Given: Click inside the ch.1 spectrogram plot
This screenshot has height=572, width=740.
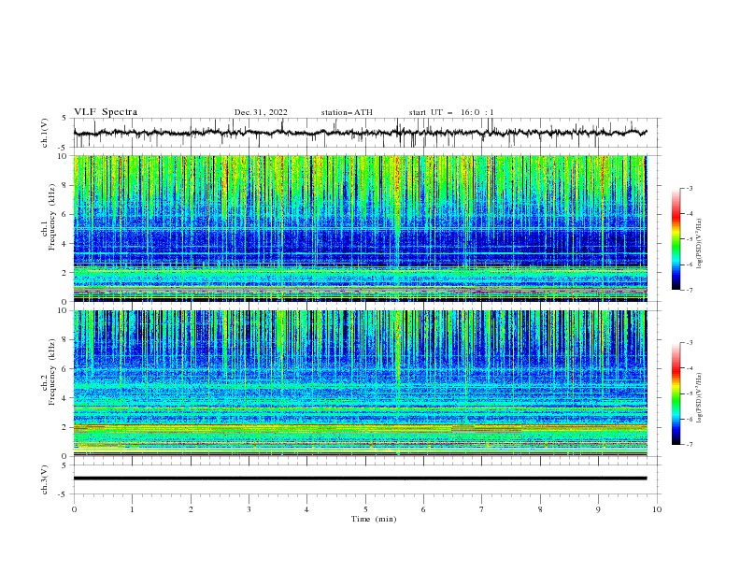Looking at the screenshot, I should point(360,228).
